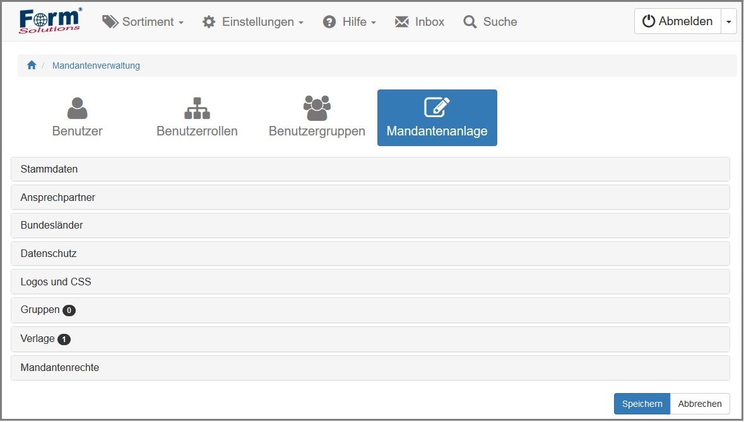
Task: Click the Speichern button
Action: tap(642, 404)
